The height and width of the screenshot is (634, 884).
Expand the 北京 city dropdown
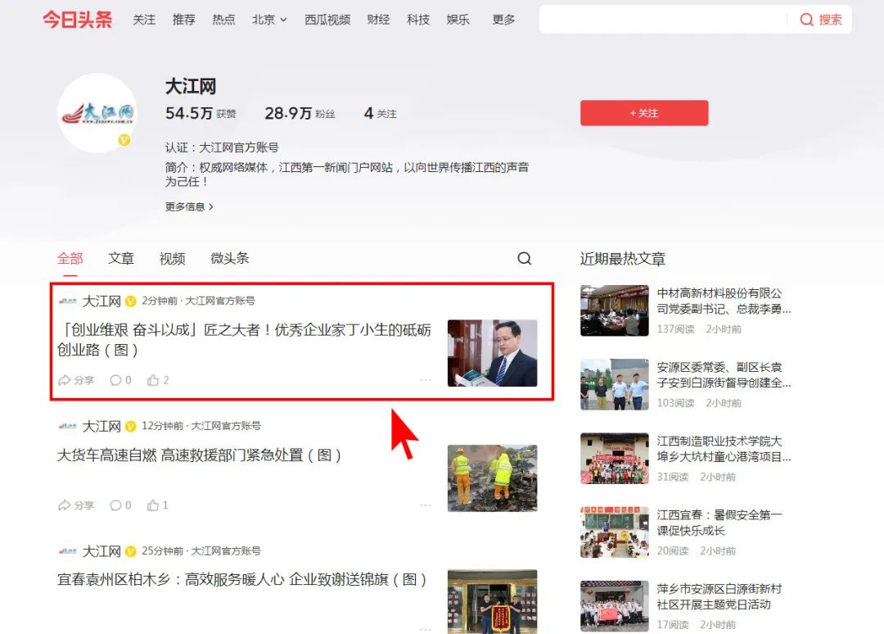[x=269, y=20]
